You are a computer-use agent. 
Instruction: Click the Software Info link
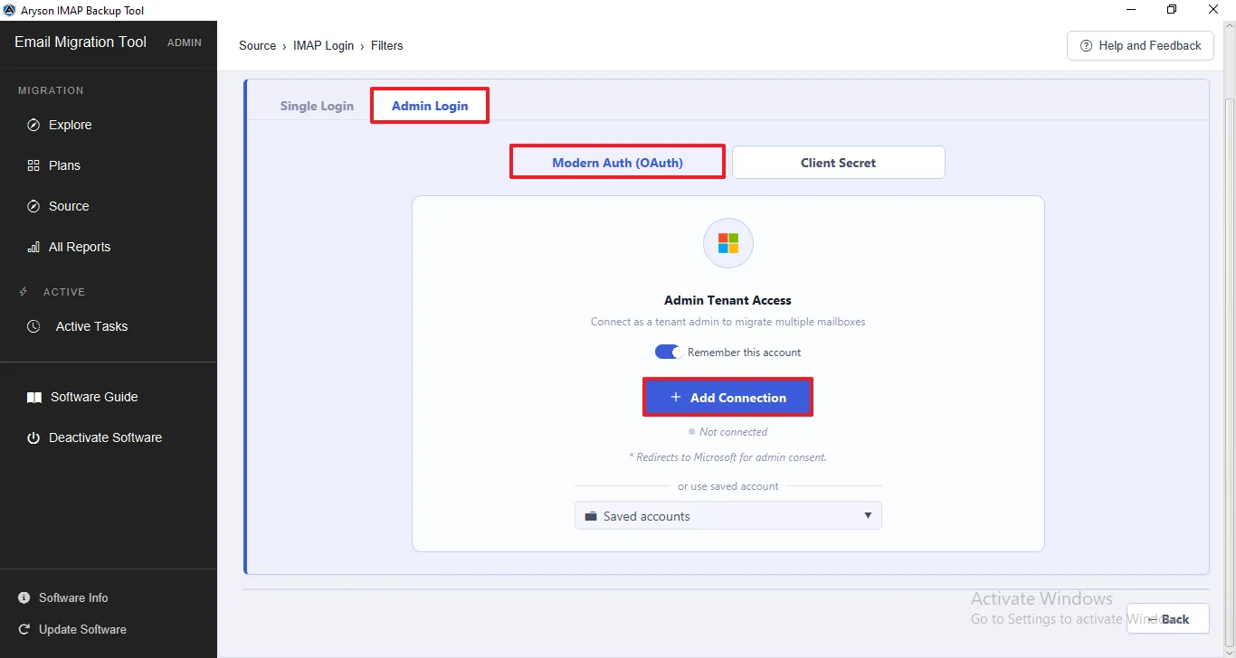pos(73,597)
